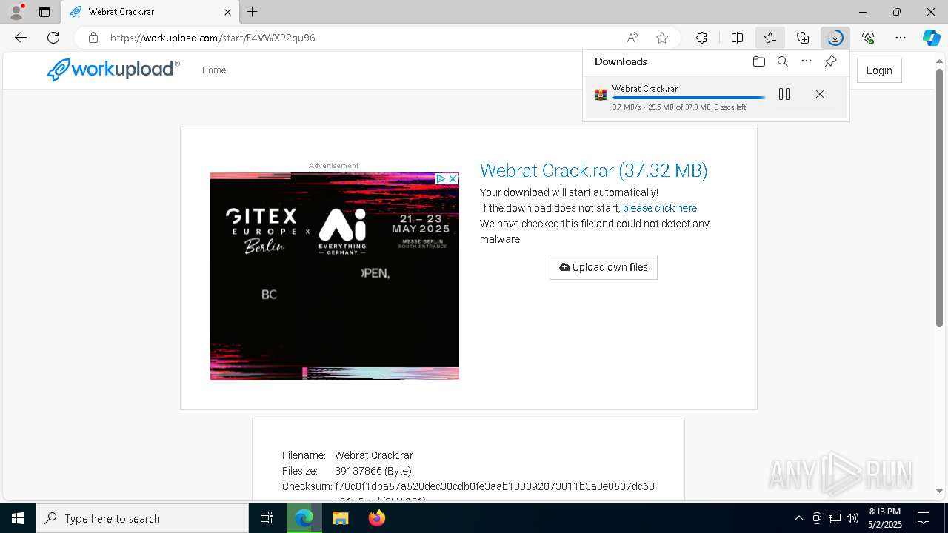Screen dimensions: 948x533
Task: Open the Downloads folder icon
Action: pyautogui.click(x=758, y=61)
